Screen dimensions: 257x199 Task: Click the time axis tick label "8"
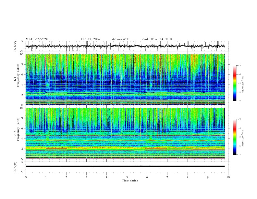coord(188,177)
